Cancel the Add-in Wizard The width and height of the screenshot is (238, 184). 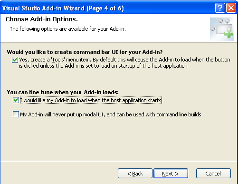(x=213, y=174)
